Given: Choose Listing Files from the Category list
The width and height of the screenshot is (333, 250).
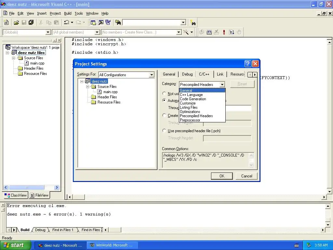Looking at the screenshot, I should [202, 107].
